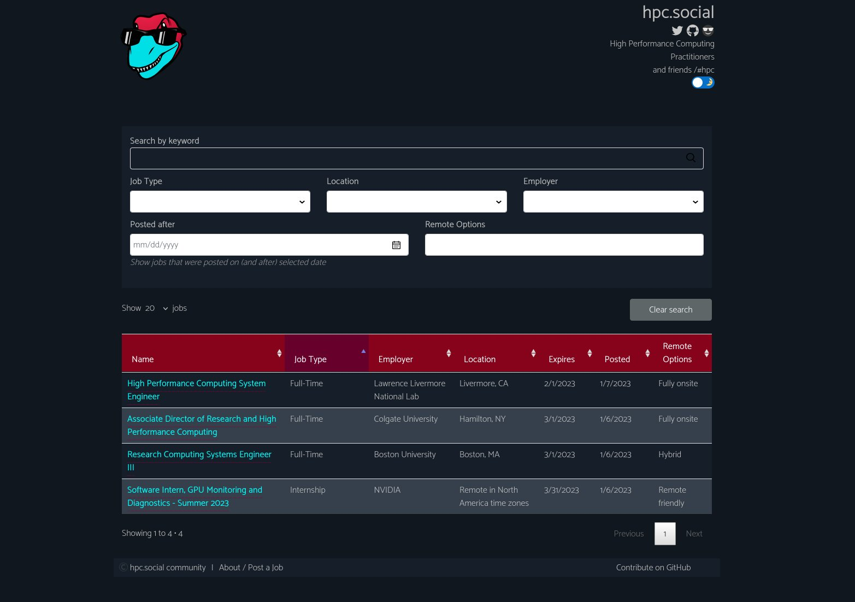Toggle the dark mode switch

(x=703, y=82)
